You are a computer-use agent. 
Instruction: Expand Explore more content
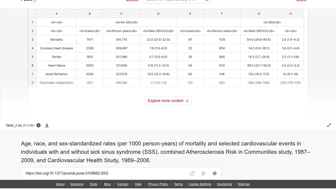[x=168, y=101]
